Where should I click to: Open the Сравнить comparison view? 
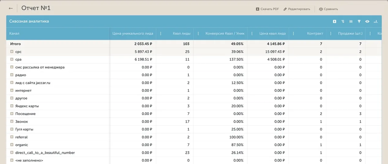pos(328,9)
